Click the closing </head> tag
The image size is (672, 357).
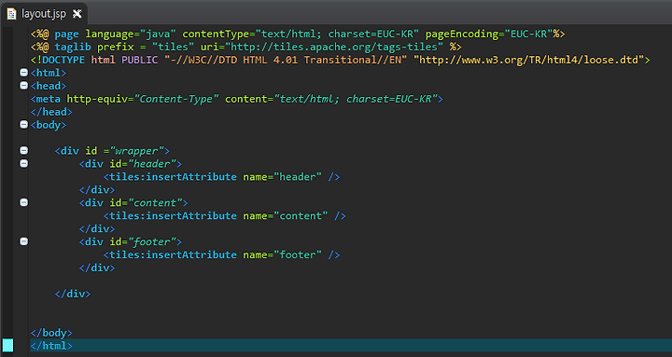51,112
